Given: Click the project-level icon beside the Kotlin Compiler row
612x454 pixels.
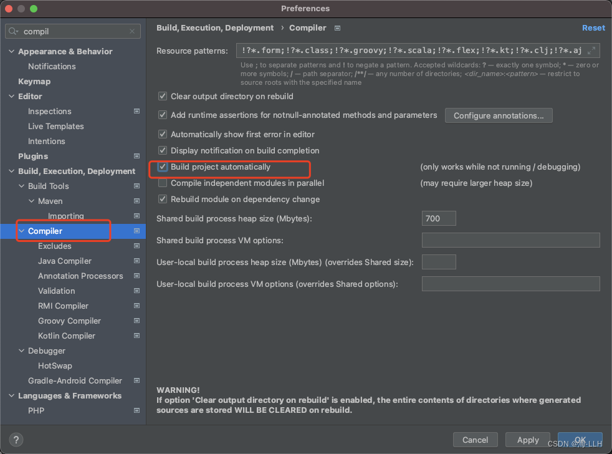Looking at the screenshot, I should coord(136,336).
